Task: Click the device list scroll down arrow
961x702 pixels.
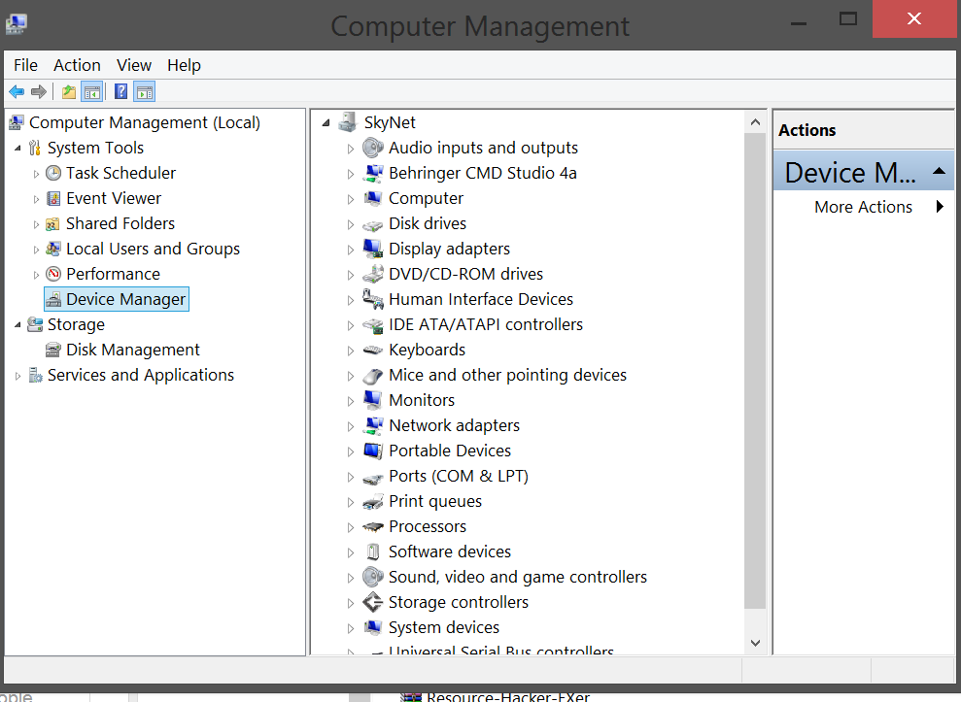Action: click(x=755, y=643)
